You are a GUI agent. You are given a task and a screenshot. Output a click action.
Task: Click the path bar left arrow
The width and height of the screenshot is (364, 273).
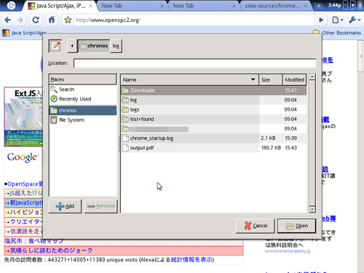[72, 46]
